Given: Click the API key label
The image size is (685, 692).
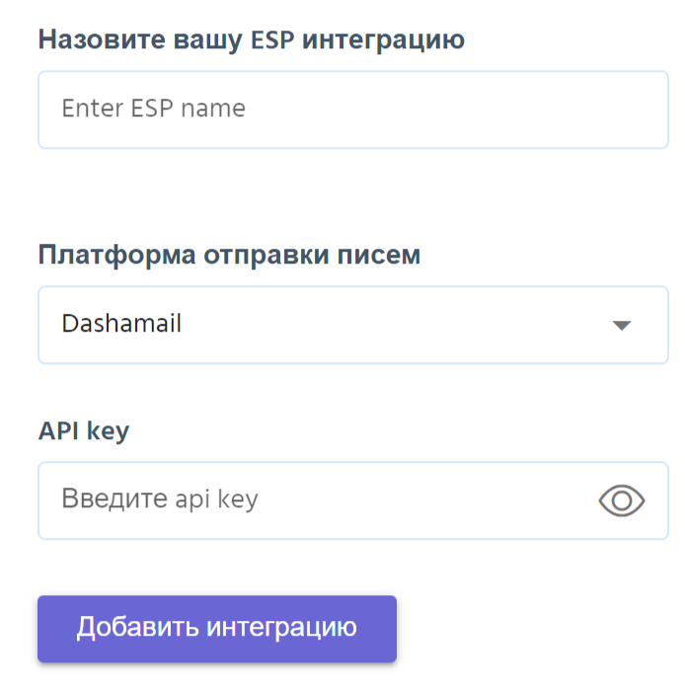Looking at the screenshot, I should coord(84,431).
